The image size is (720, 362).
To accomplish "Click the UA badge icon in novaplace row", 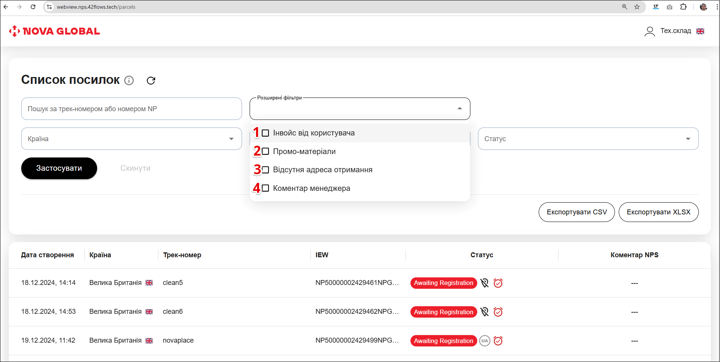I will coord(484,341).
